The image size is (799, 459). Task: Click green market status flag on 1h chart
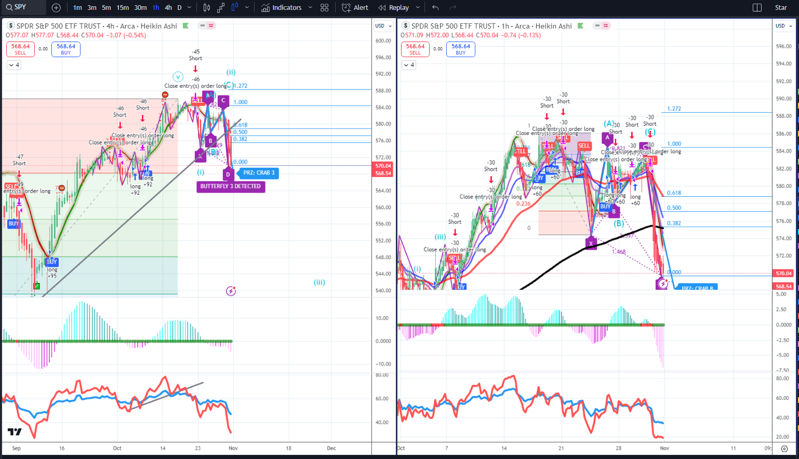(x=580, y=25)
